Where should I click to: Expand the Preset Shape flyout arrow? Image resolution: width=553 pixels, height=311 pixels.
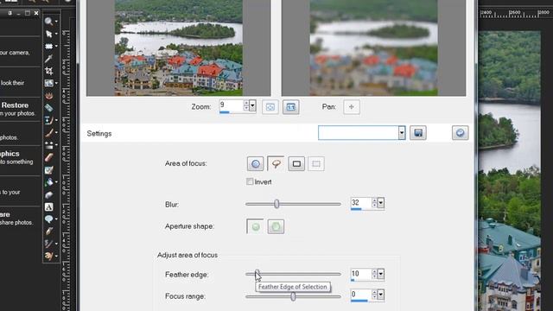tap(56, 219)
